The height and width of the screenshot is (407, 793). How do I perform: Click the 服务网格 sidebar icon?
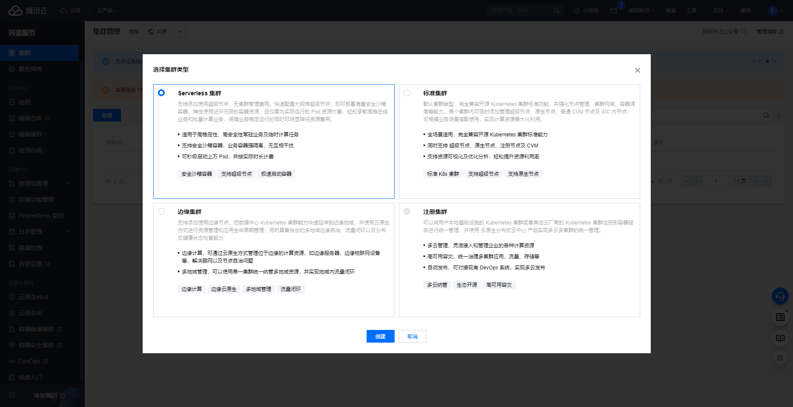click(12, 69)
